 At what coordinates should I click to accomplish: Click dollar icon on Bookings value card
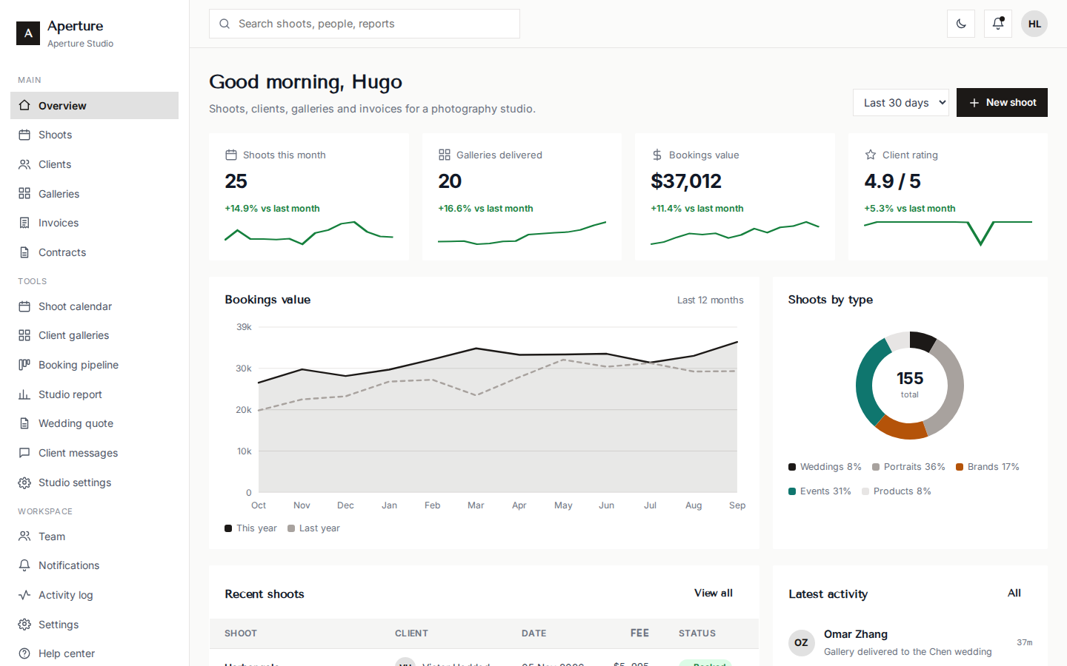pos(657,155)
